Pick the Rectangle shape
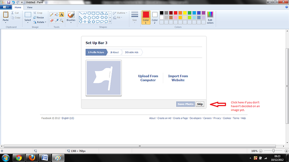Image resolution: width=289 pixels, height=162 pixels. coord(93,14)
